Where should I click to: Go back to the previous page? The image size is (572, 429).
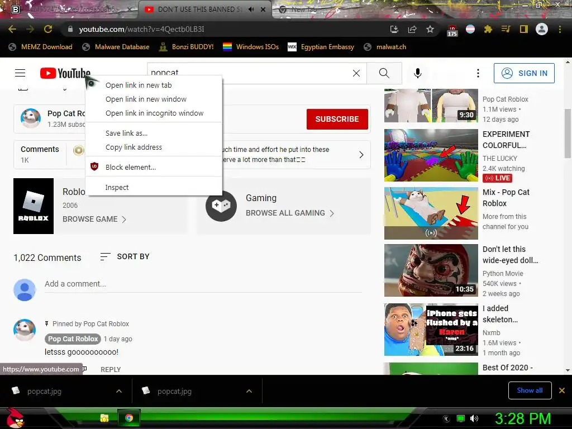coord(12,29)
